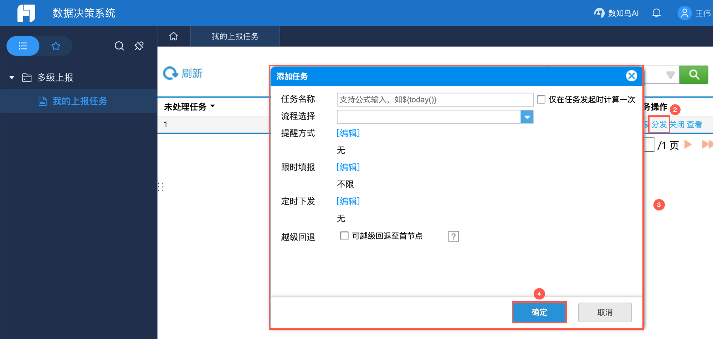713x339 pixels.
Task: Edit the 定时下发 setting
Action: coord(348,202)
